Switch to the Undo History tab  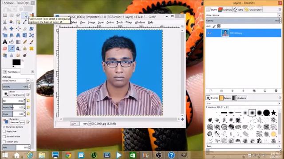click(253, 10)
